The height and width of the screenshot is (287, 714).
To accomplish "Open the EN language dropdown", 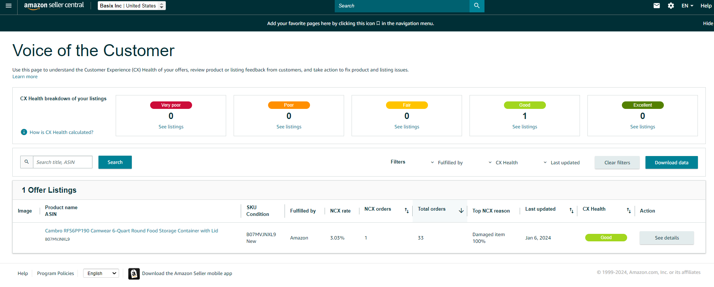I will [687, 6].
